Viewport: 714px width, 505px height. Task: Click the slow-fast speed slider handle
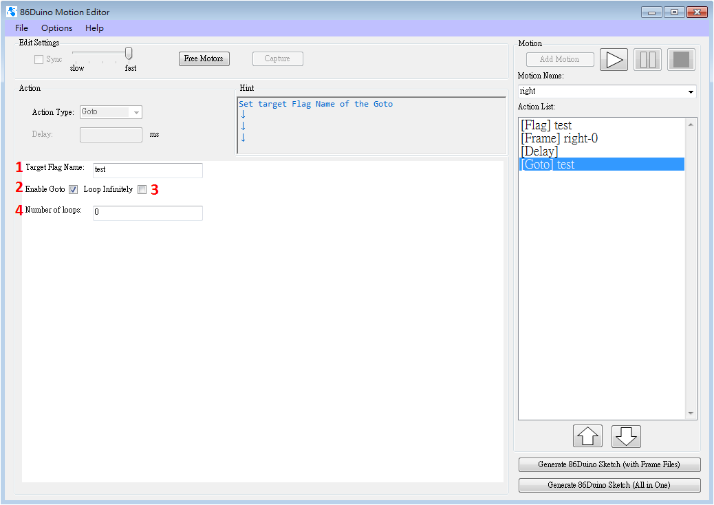[129, 54]
